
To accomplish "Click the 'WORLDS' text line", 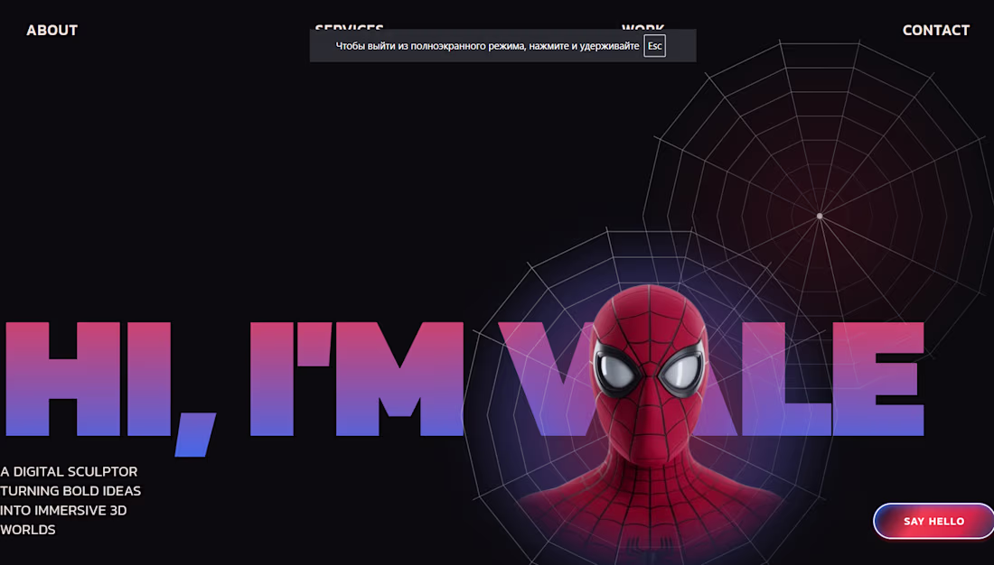I will point(28,530).
